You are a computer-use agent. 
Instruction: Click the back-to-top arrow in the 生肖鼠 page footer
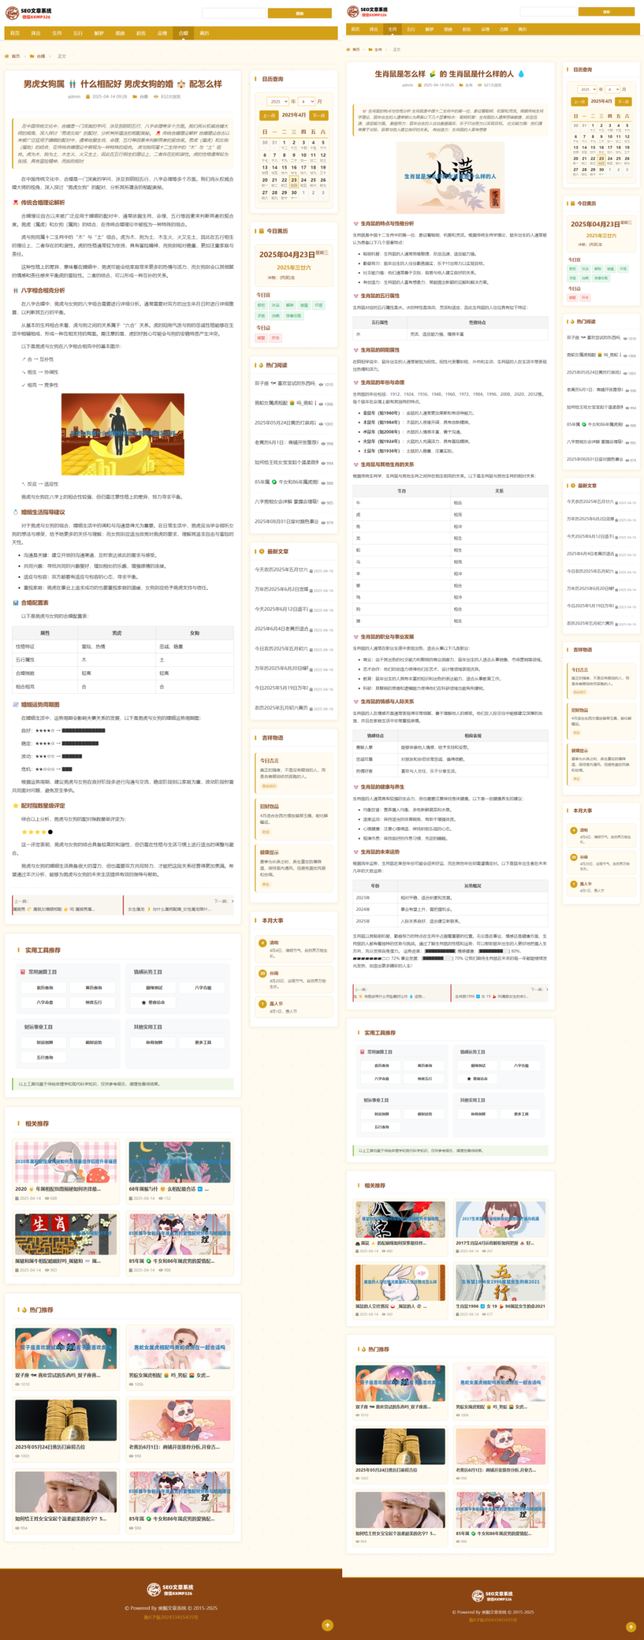(x=631, y=1627)
